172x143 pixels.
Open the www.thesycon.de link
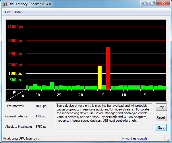point(135,138)
